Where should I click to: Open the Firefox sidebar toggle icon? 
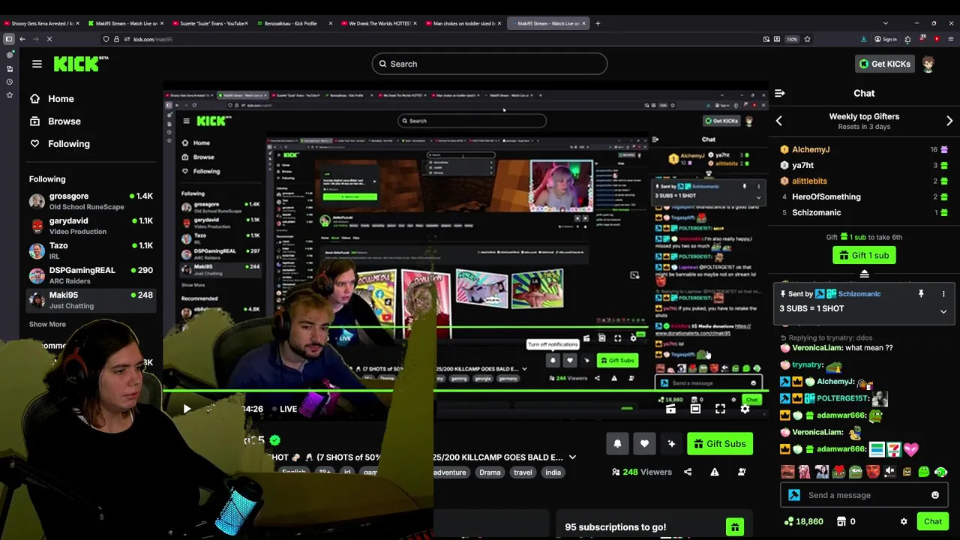pyautogui.click(x=8, y=39)
